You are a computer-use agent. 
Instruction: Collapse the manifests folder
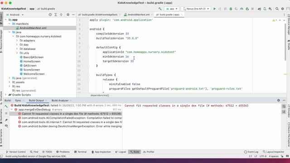(10, 24)
